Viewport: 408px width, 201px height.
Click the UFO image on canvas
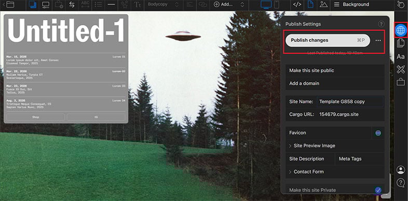pyautogui.click(x=183, y=36)
